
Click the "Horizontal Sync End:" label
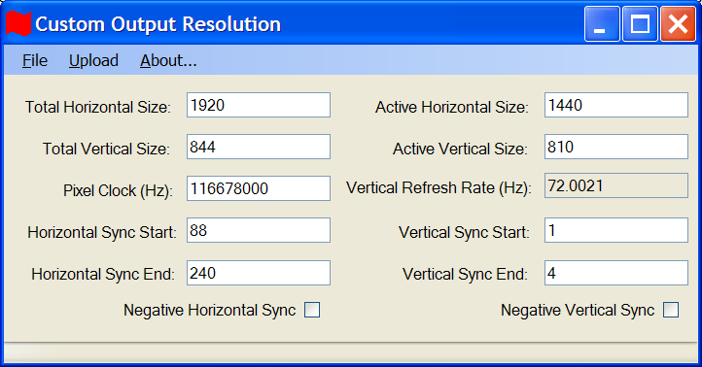tap(103, 274)
